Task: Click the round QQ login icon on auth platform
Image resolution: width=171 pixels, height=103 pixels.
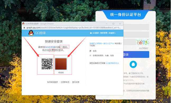Action: pos(133,64)
